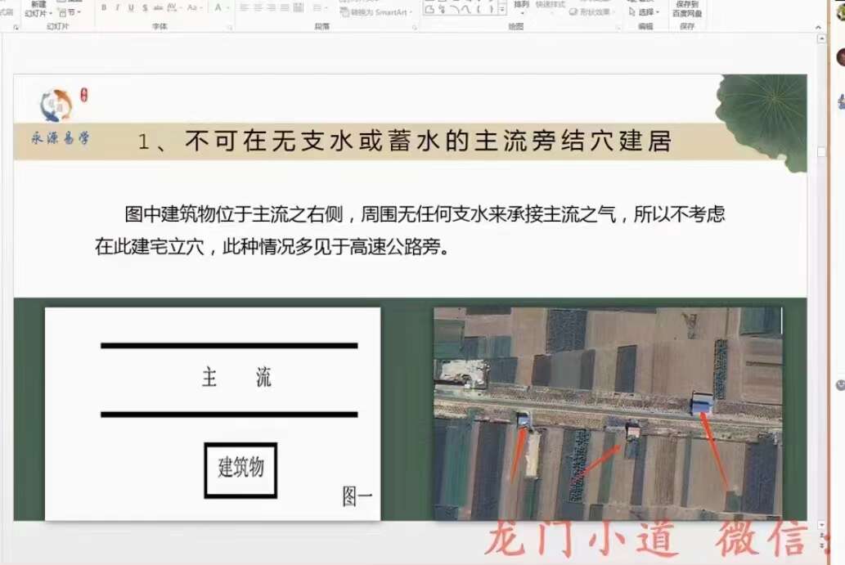
Task: Align text to the left
Action: pos(243,8)
